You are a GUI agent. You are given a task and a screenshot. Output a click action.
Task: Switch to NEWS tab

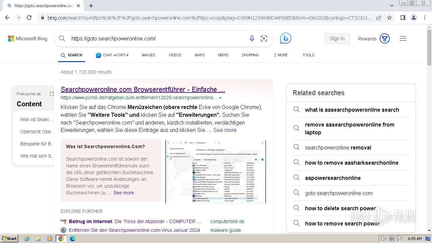coord(223,55)
